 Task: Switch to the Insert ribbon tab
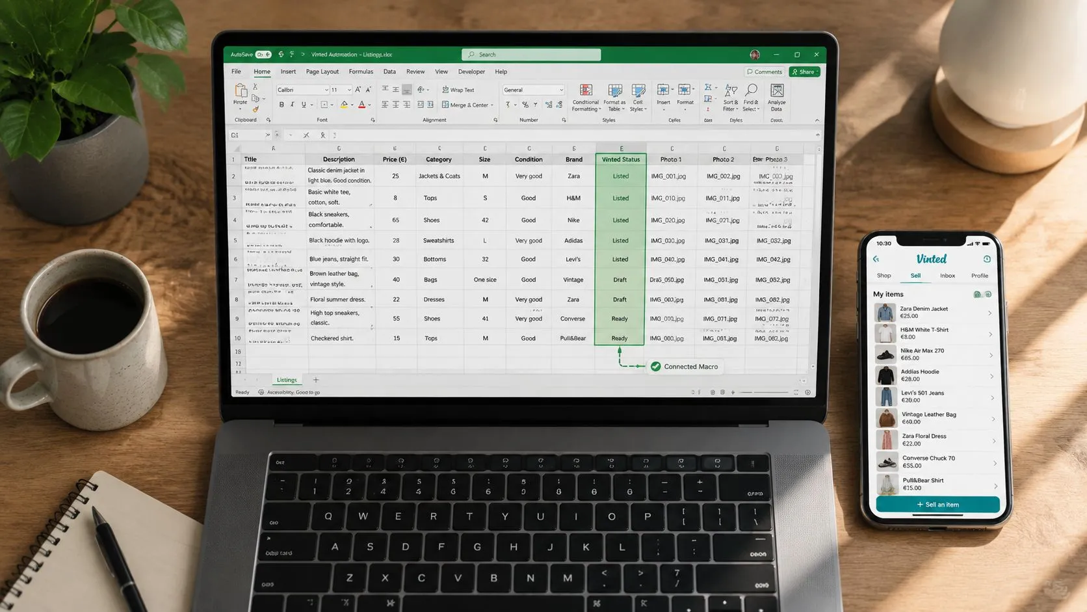[288, 72]
